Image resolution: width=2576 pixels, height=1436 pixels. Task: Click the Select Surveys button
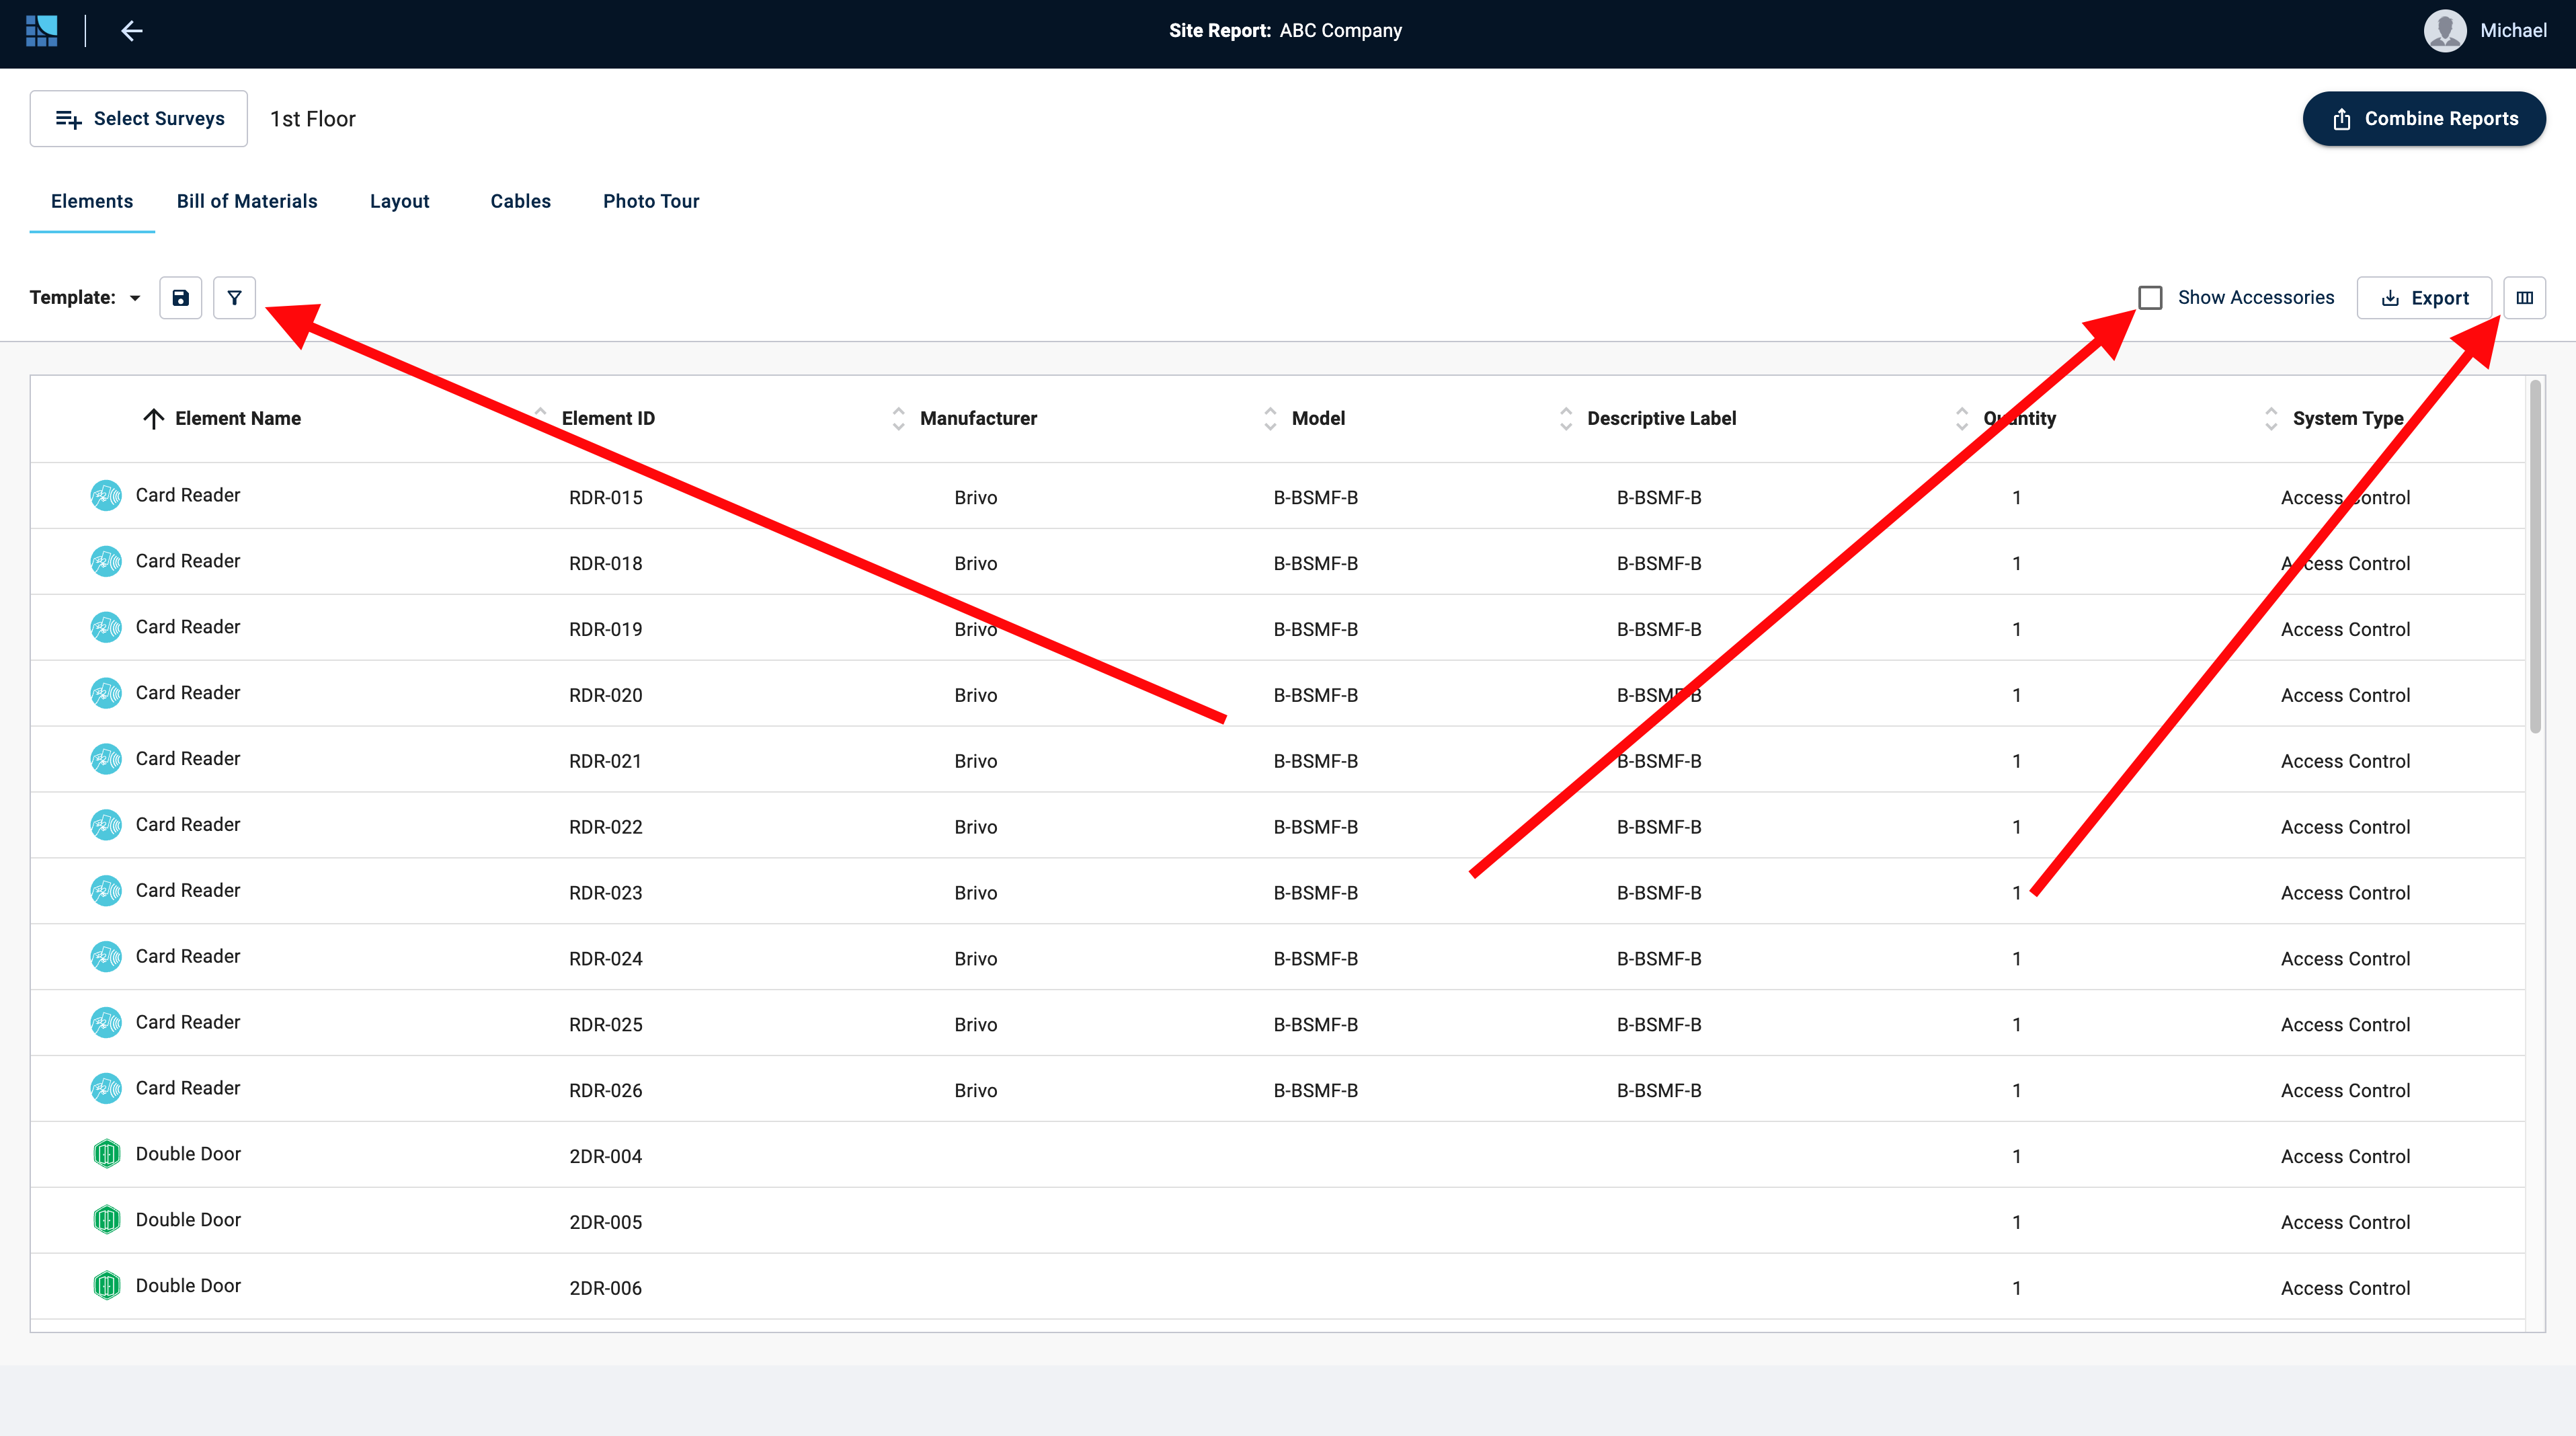tap(139, 119)
